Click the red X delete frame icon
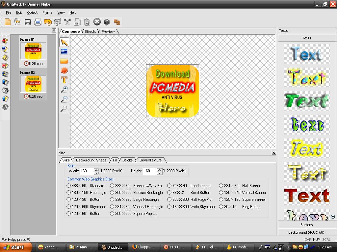337x252 pixels. (5, 66)
